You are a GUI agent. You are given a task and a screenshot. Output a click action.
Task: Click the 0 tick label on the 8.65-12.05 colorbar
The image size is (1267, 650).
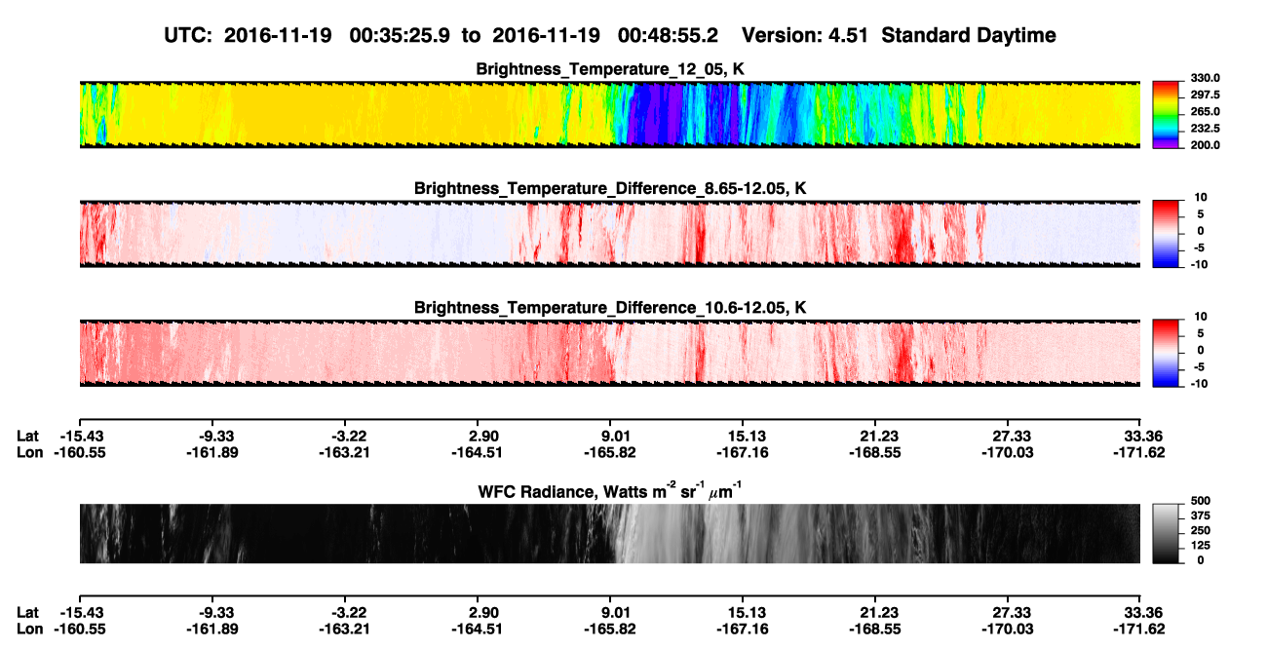[x=1201, y=230]
